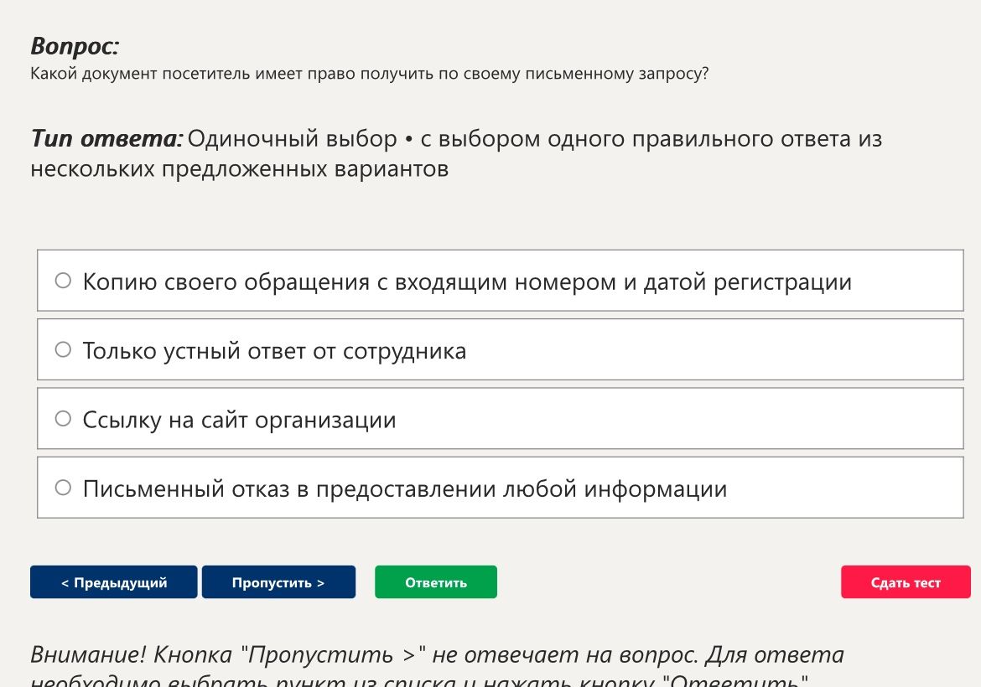This screenshot has height=687, width=981.
Task: Click answer text 'Письменный отказ в предоставлении любой информации'
Action: tap(405, 488)
